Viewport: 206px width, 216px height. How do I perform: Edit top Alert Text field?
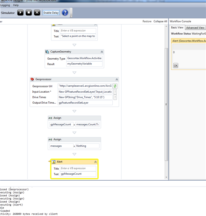(78, 36)
